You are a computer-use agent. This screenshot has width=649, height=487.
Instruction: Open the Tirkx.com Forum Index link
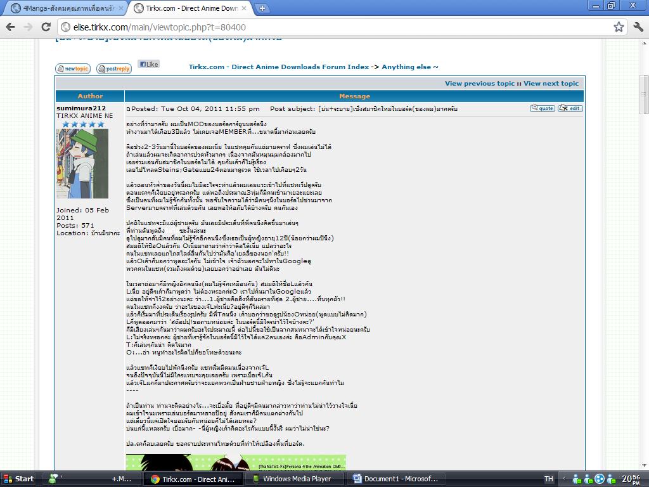tap(279, 67)
